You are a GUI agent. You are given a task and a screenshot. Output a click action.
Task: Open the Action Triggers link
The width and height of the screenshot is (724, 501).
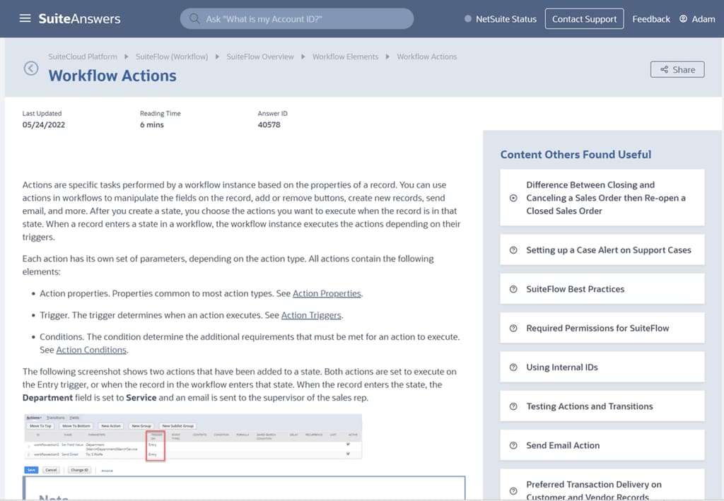[311, 315]
